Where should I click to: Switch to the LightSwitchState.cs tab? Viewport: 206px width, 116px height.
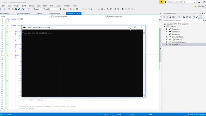(x=23, y=14)
